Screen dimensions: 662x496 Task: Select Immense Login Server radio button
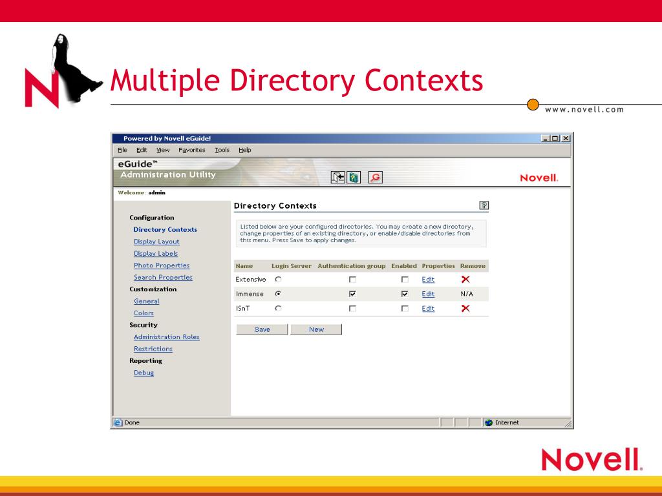click(278, 294)
